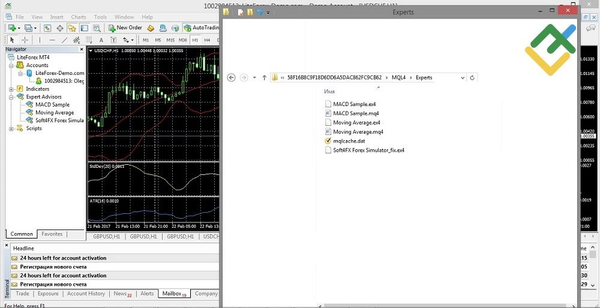Switch chart to M30 timeframe
Screen dimensions: 600x308
[183, 40]
